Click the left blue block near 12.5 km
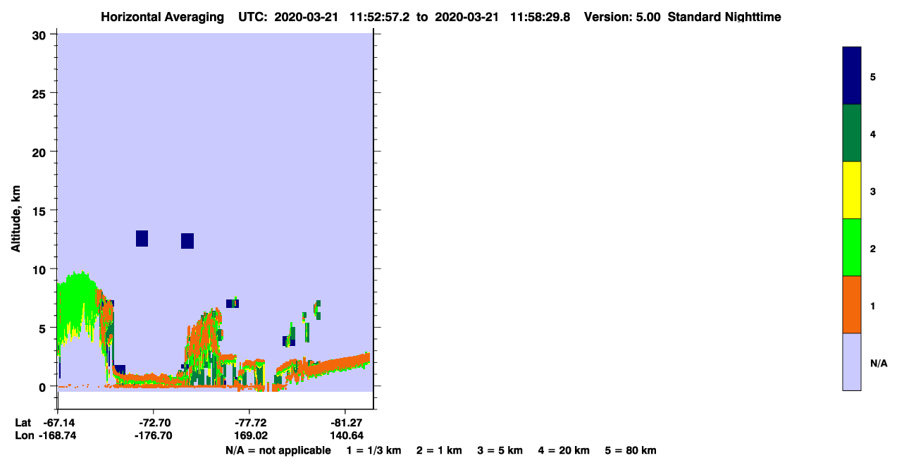 [142, 238]
